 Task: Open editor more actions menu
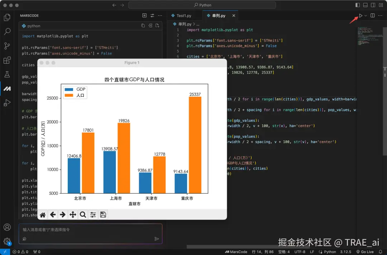(x=380, y=15)
